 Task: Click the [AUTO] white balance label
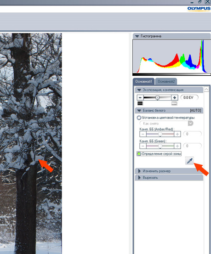point(195,111)
